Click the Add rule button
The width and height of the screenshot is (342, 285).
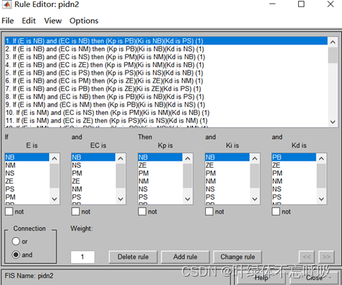pos(185,257)
